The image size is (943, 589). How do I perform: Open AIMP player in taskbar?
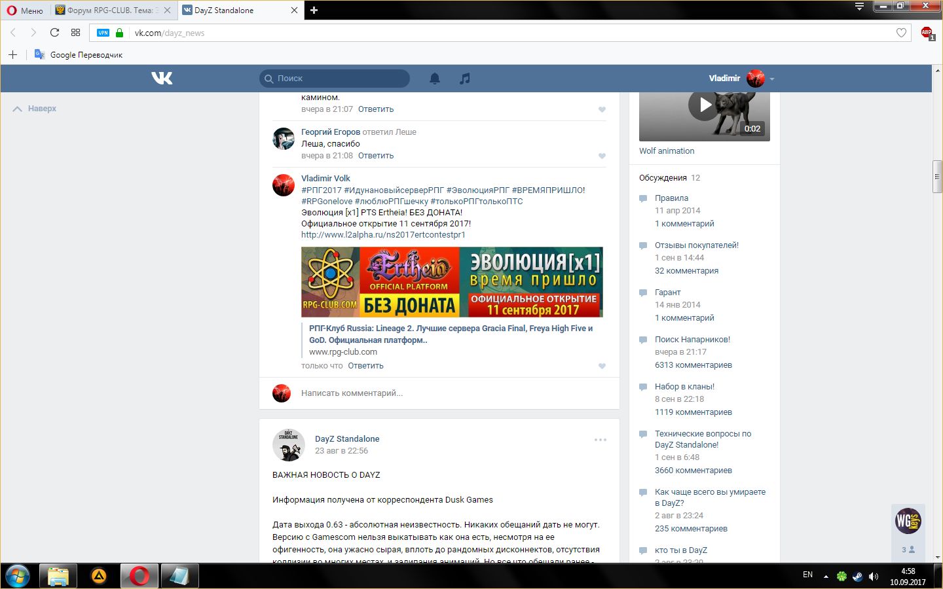click(99, 576)
